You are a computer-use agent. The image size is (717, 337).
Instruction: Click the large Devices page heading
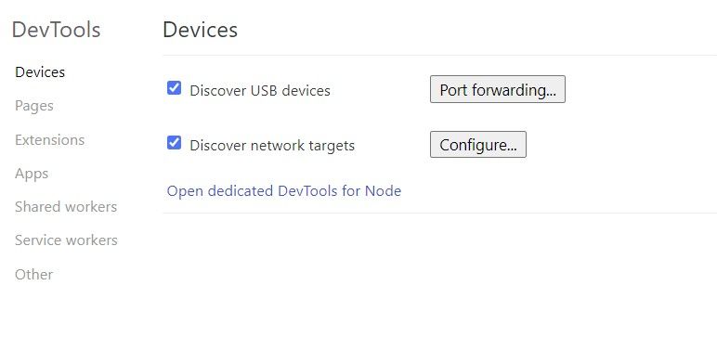[201, 30]
